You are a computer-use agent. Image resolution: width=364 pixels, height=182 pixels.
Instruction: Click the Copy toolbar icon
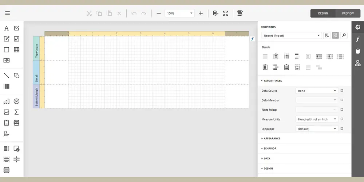(x=99, y=13)
